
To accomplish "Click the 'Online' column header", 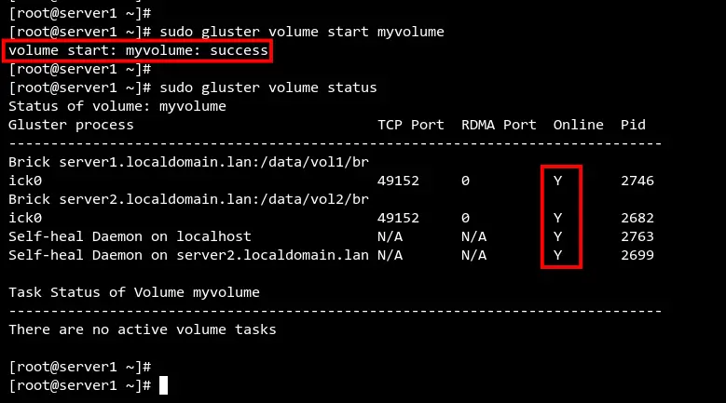I will coord(578,125).
